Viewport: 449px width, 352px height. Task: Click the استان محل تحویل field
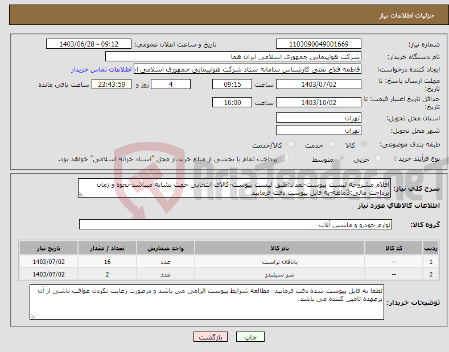pos(319,118)
